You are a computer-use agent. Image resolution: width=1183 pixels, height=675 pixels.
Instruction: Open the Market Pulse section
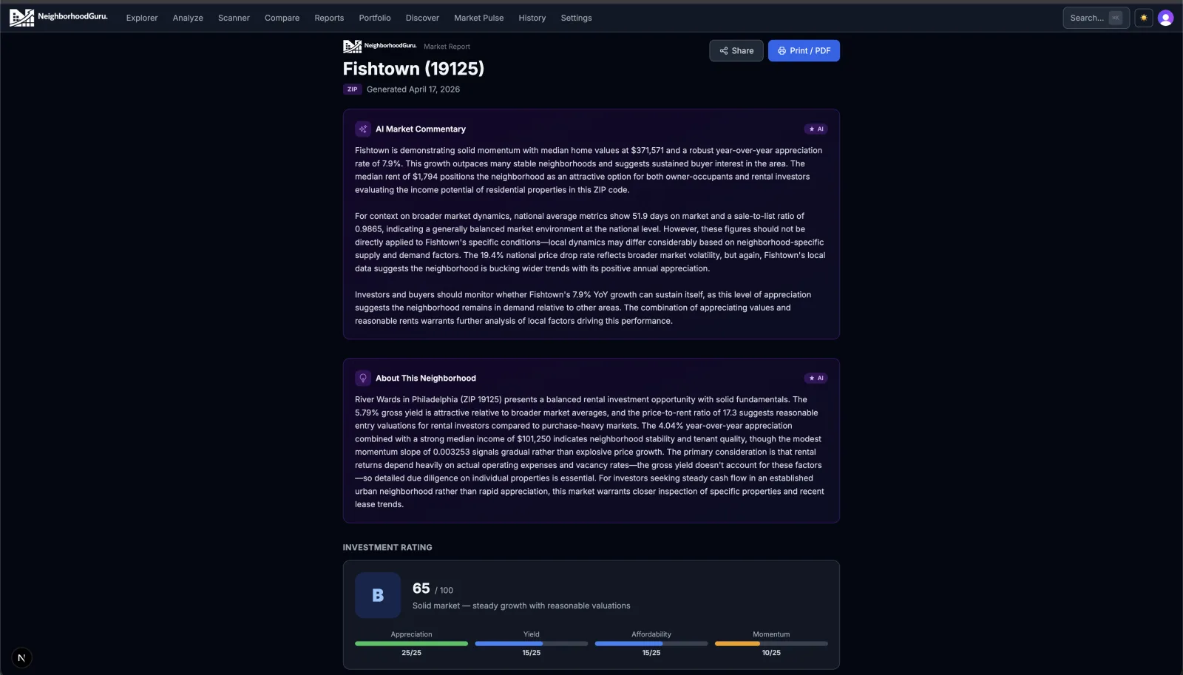tap(478, 18)
